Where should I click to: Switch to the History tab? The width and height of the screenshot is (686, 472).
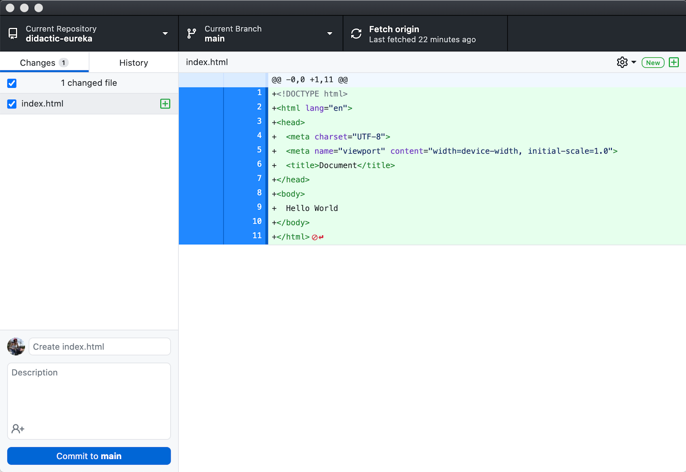click(x=133, y=62)
